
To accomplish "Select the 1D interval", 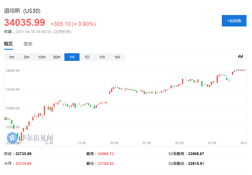I will [x=87, y=57].
